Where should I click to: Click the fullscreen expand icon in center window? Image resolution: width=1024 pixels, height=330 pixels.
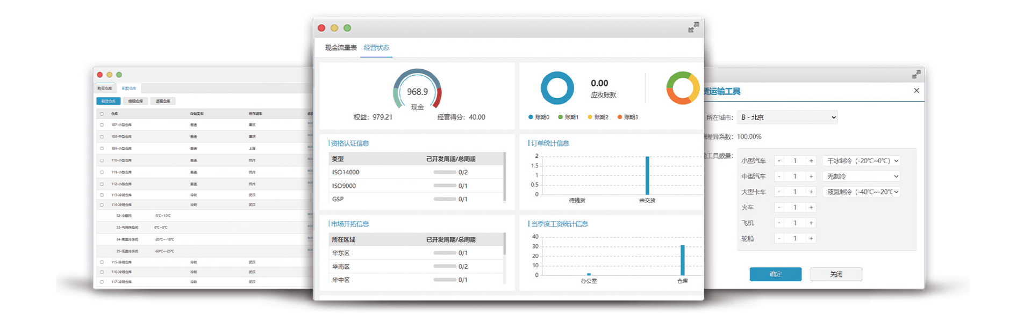[x=693, y=28]
